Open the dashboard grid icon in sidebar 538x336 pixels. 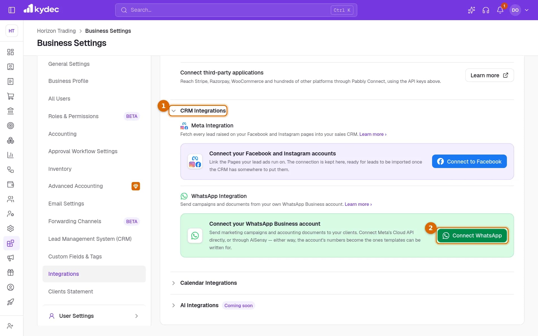(x=10, y=52)
